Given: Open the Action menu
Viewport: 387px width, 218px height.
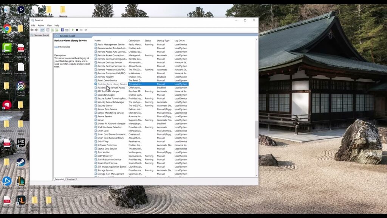Looking at the screenshot, I should coord(41,25).
